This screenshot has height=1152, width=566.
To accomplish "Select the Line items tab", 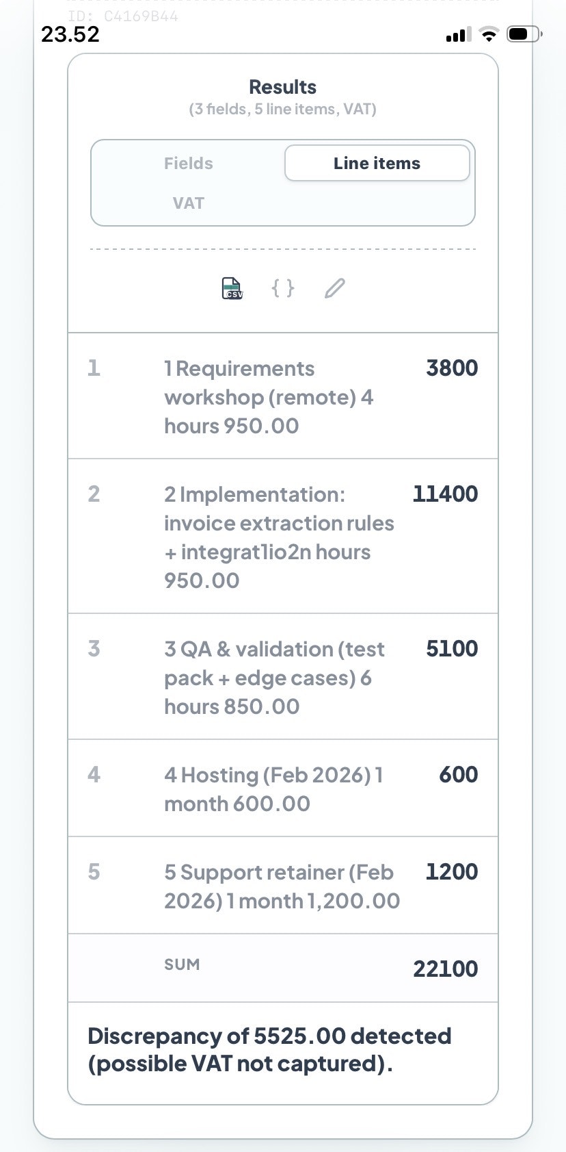I will (x=377, y=163).
